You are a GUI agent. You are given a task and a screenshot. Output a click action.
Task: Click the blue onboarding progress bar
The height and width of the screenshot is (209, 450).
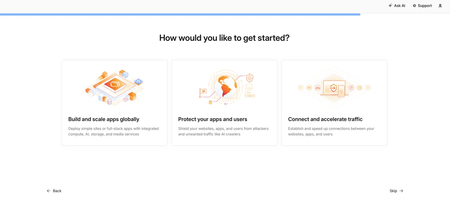pyautogui.click(x=180, y=14)
